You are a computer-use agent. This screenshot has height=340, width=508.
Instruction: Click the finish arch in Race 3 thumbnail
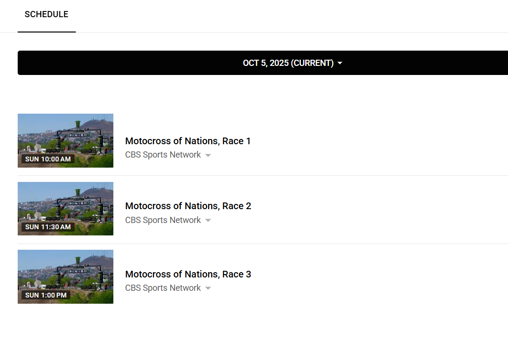79,270
